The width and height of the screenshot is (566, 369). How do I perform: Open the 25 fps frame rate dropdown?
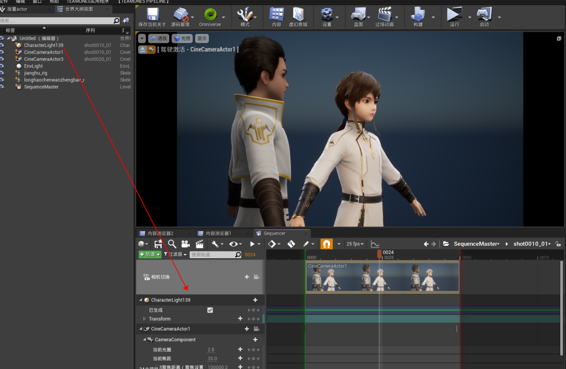pos(356,244)
